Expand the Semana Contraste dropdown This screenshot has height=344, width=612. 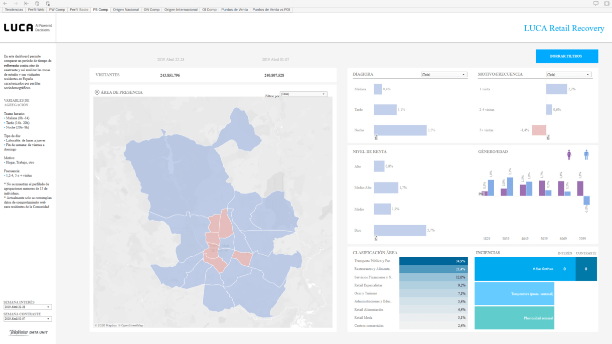(28, 319)
